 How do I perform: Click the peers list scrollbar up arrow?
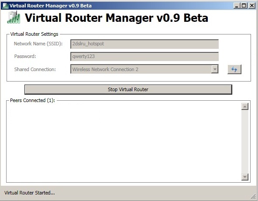pos(245,106)
